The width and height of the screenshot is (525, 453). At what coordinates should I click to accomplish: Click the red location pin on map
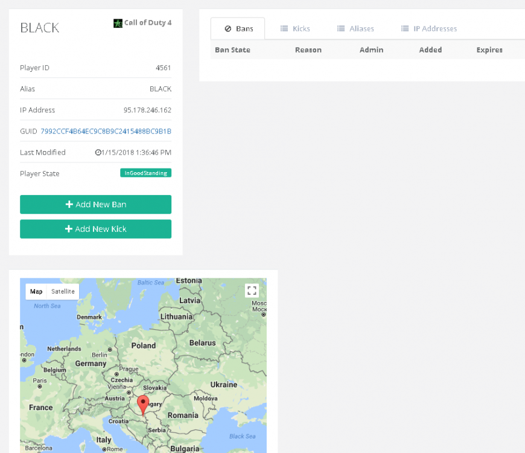tap(143, 403)
